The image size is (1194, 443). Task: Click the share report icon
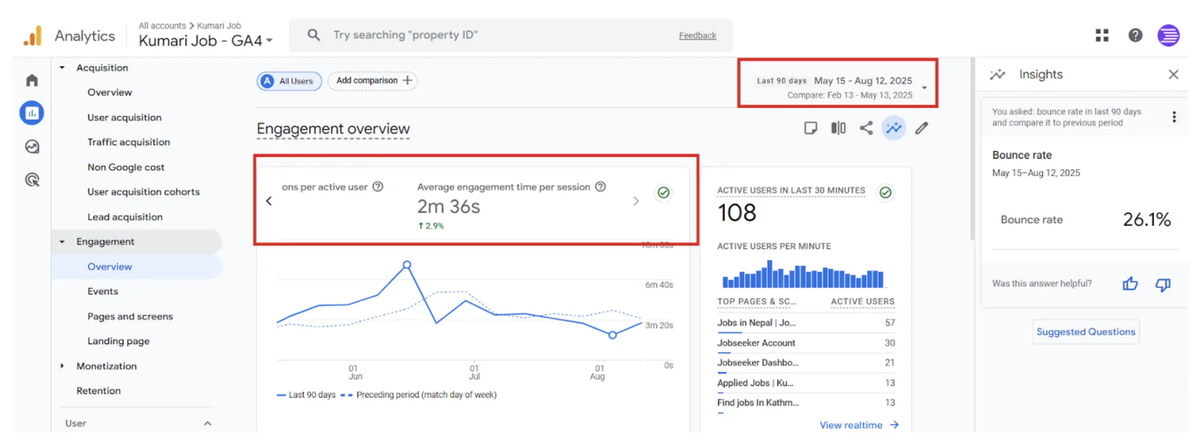click(x=866, y=128)
